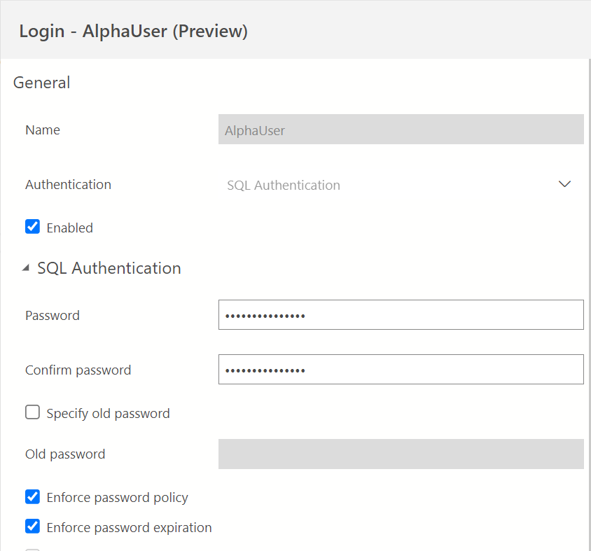This screenshot has width=591, height=551.
Task: Click the Authentication label
Action: [68, 184]
